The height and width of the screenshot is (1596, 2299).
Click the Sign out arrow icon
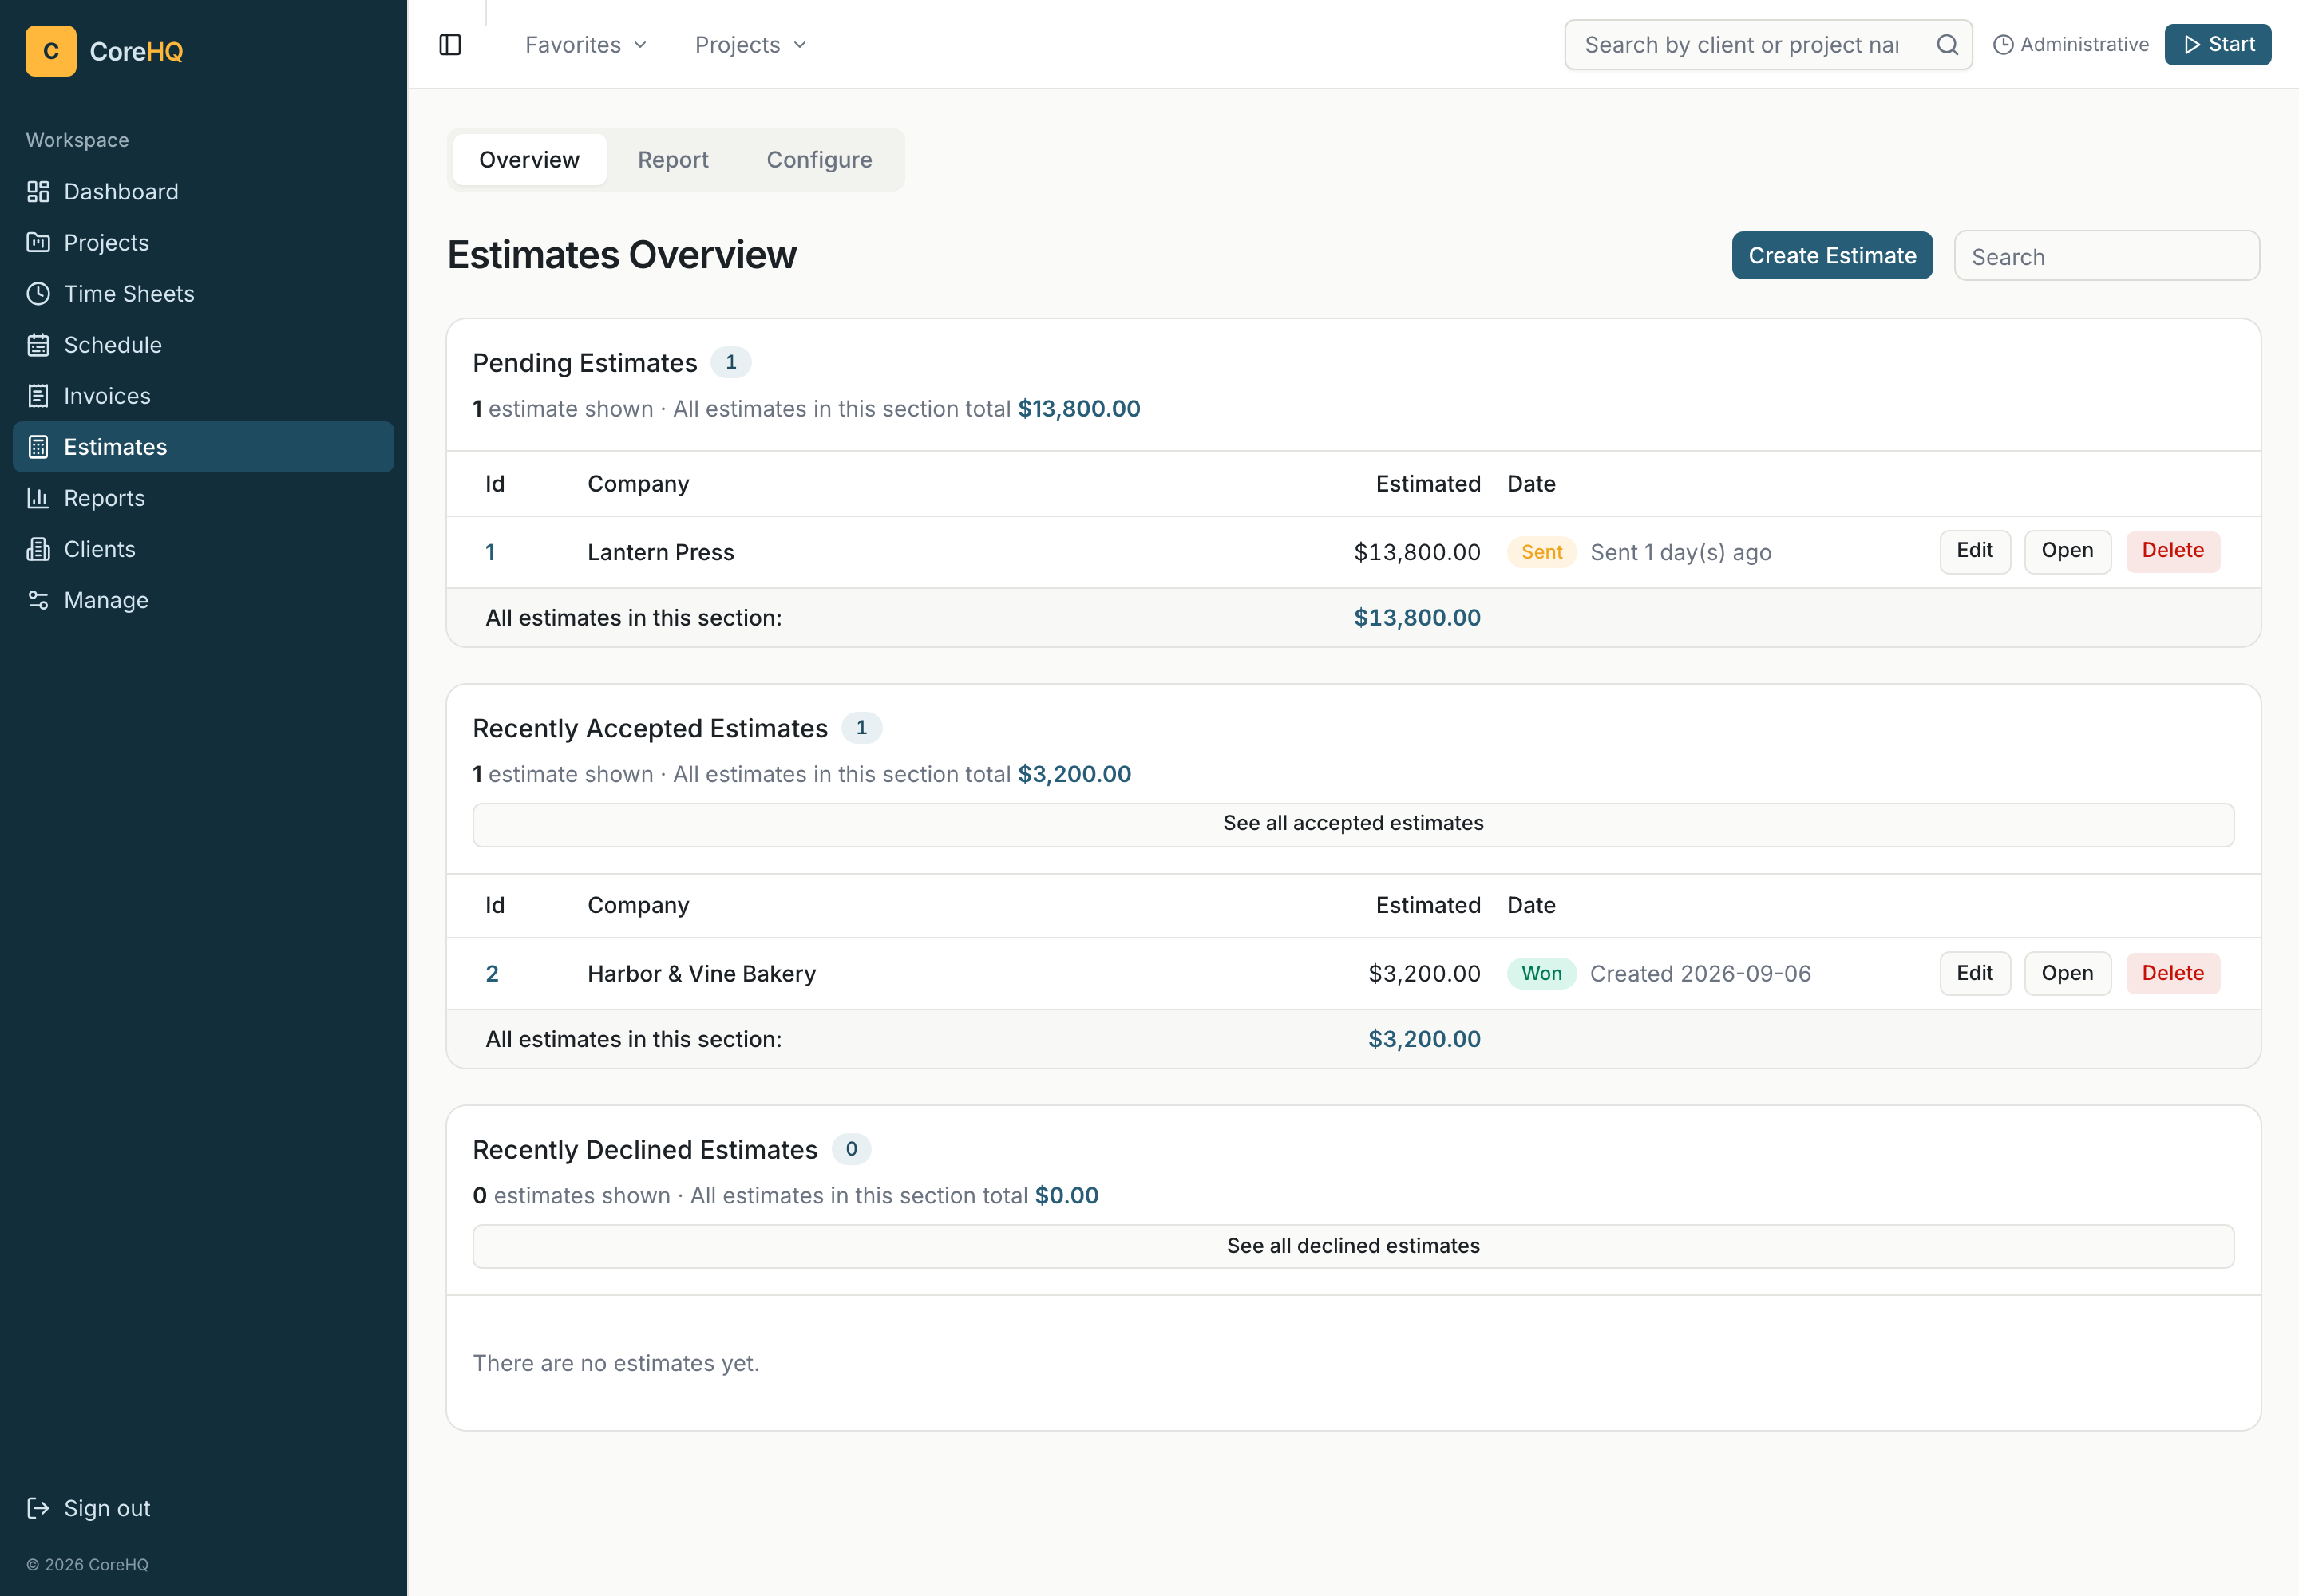pyautogui.click(x=38, y=1507)
